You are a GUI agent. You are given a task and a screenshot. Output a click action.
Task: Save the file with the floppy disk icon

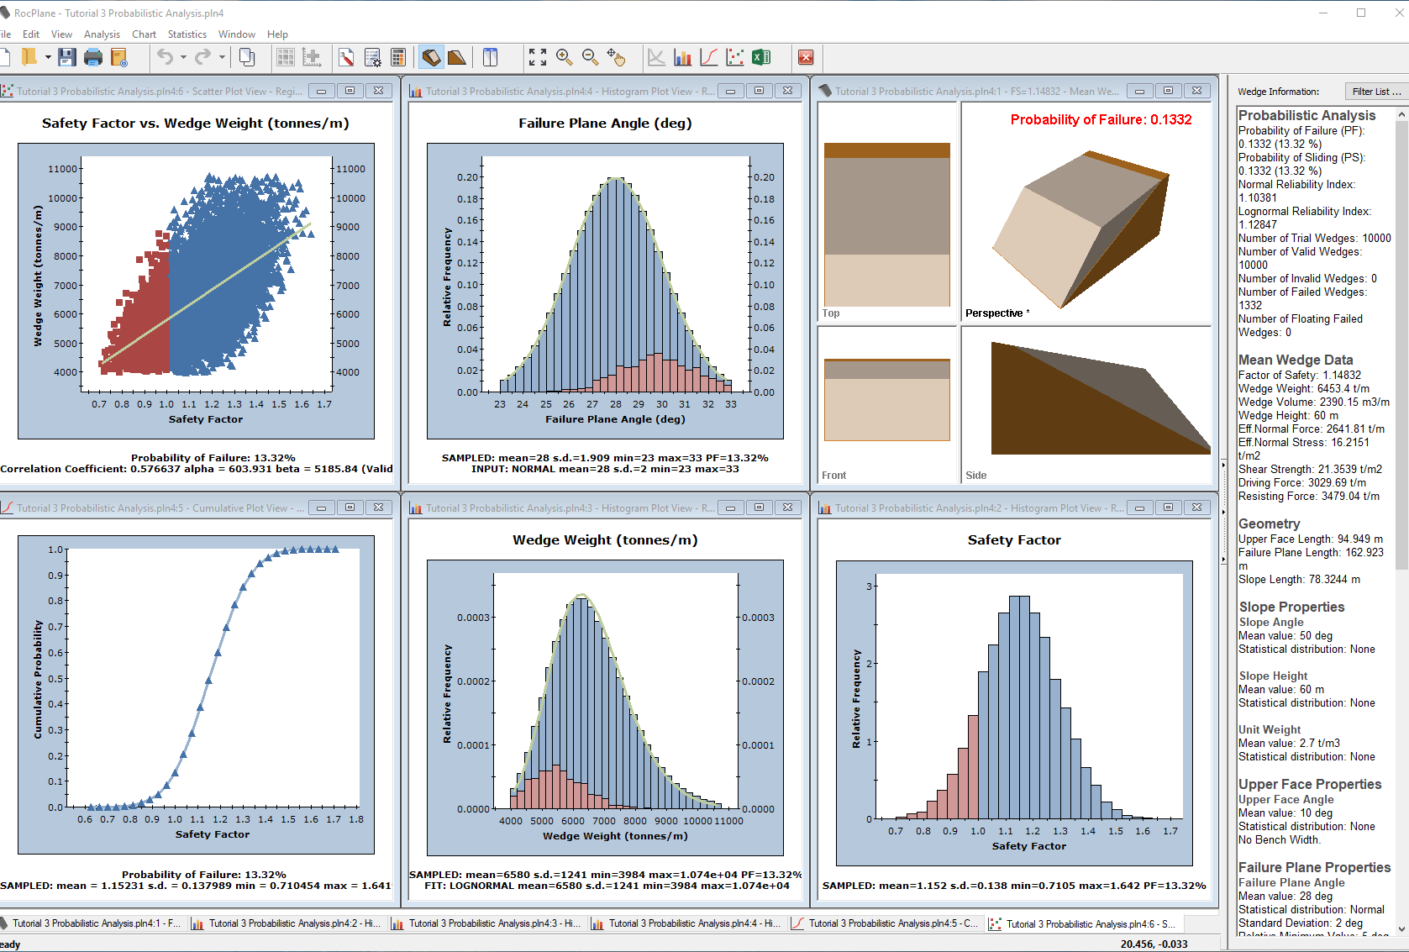(67, 57)
